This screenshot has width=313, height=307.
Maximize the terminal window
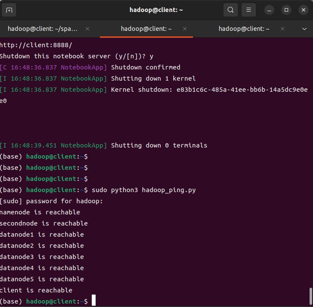point(286,10)
